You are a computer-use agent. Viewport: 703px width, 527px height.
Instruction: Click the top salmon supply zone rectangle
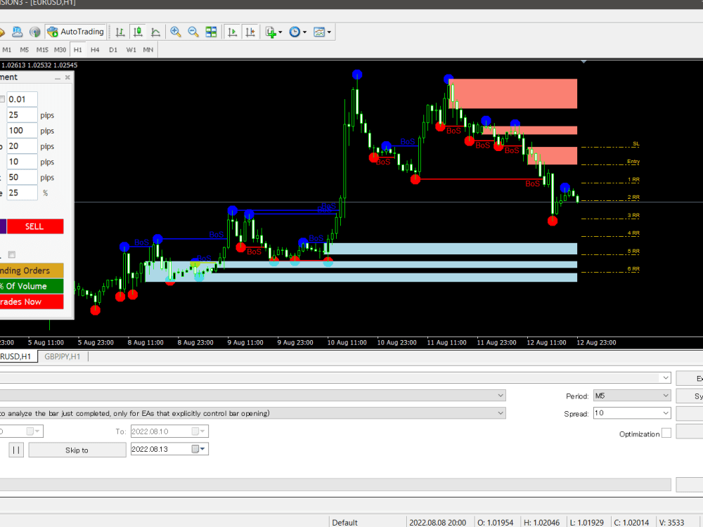tap(513, 93)
